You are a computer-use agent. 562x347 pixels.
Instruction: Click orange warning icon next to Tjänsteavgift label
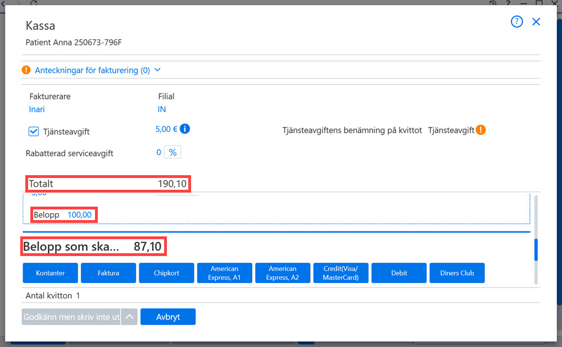tap(481, 130)
